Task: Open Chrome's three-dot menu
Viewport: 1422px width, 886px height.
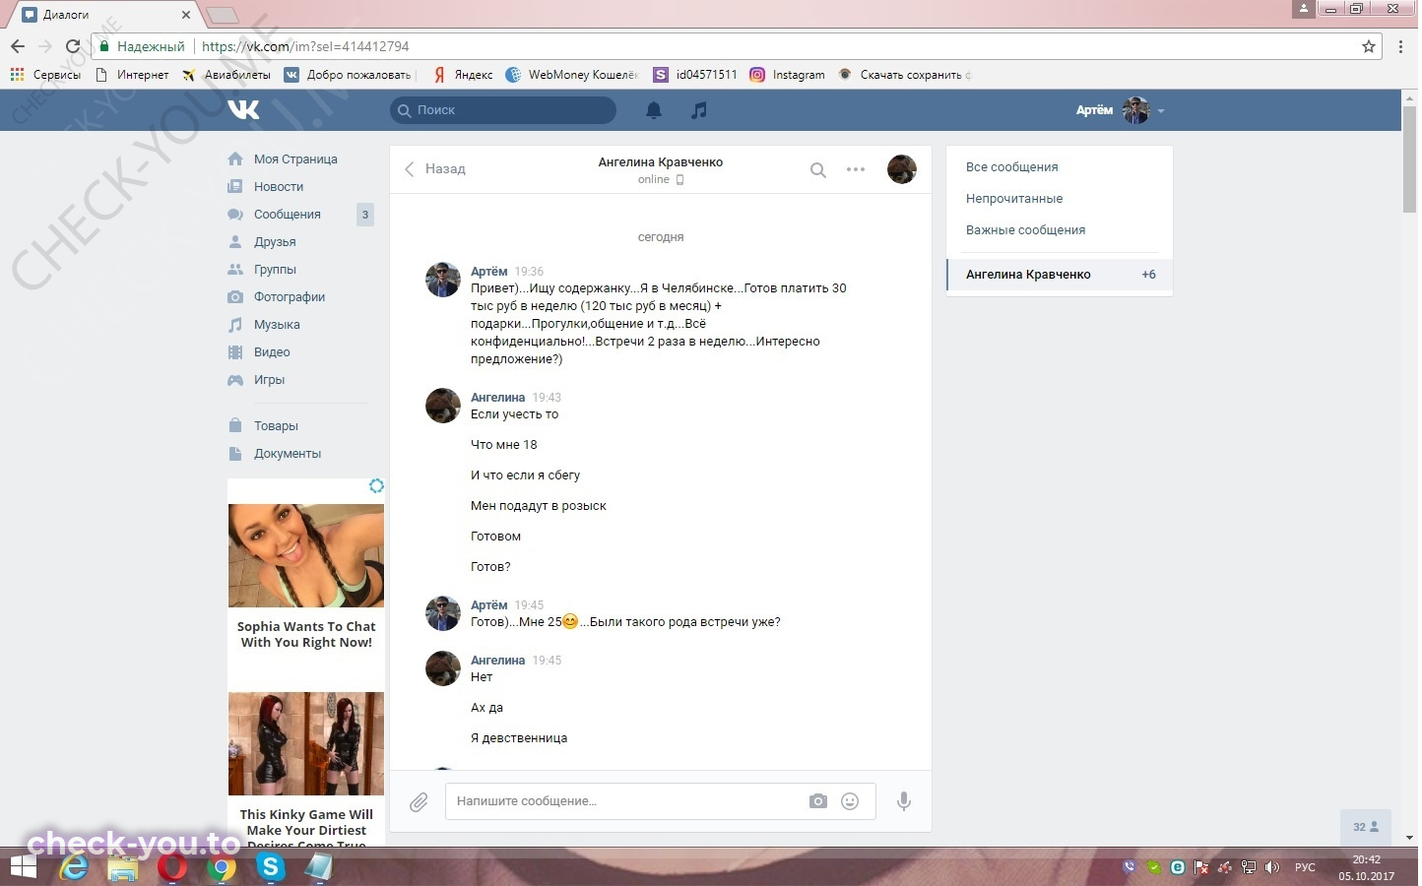Action: pos(1401,46)
